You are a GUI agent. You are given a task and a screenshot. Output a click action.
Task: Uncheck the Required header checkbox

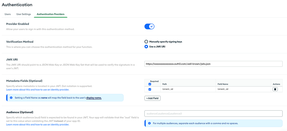(150, 84)
